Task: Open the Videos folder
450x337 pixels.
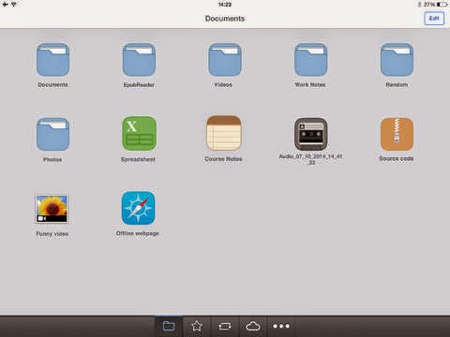Action: (x=225, y=60)
